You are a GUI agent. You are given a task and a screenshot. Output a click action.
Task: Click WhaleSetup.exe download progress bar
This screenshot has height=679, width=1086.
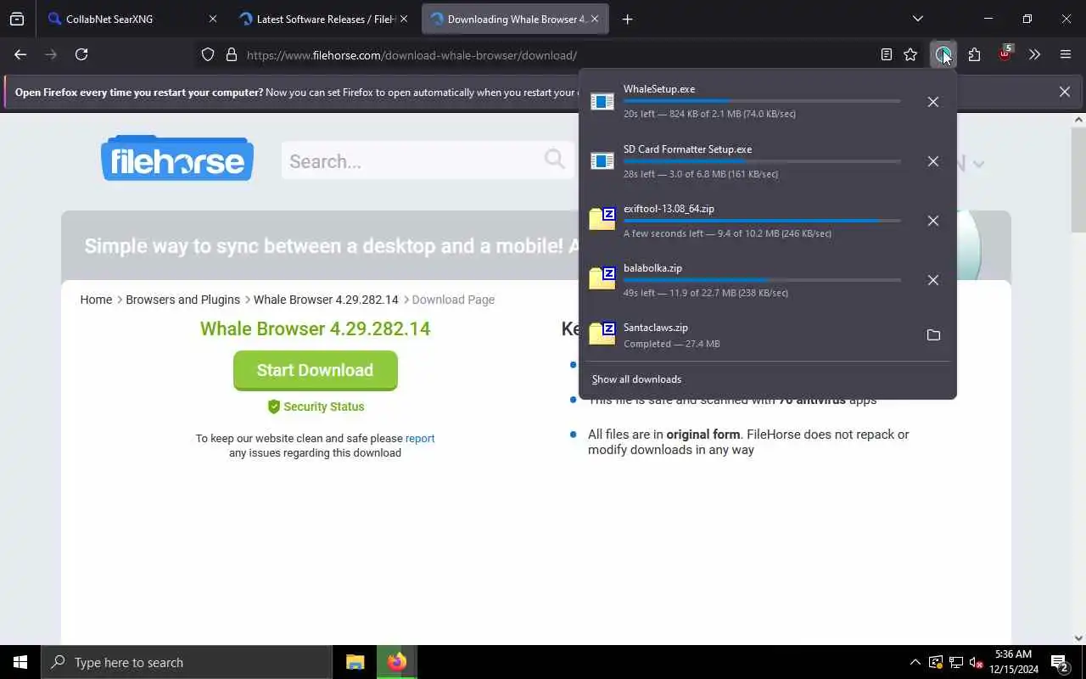click(762, 101)
